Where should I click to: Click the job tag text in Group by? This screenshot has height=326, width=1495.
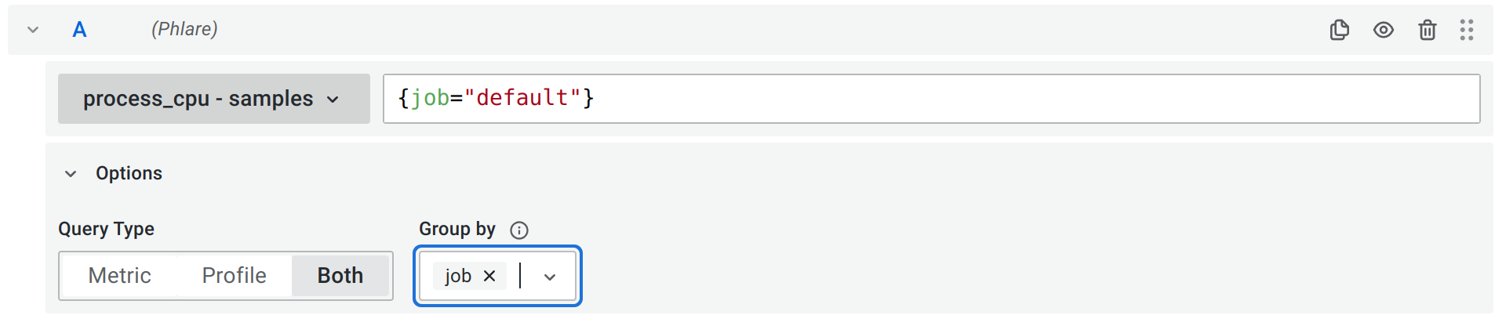(458, 276)
